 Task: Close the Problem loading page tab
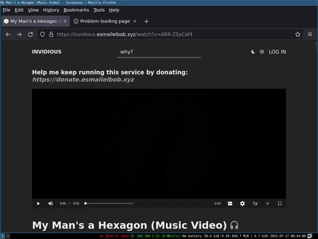click(x=135, y=21)
